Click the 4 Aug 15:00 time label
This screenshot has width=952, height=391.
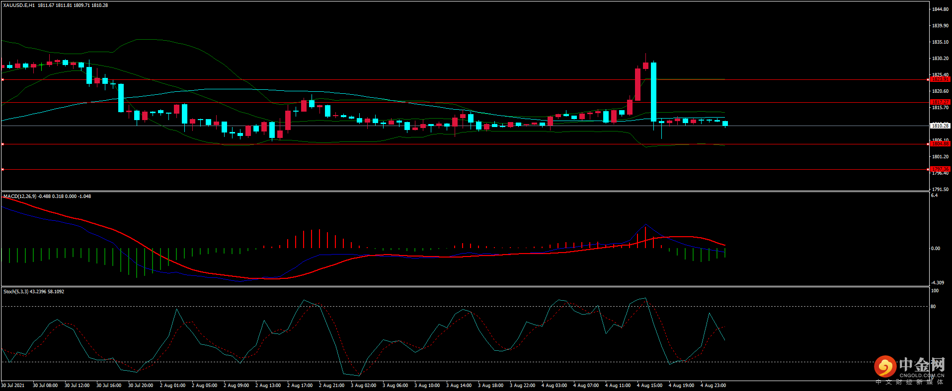pyautogui.click(x=649, y=386)
